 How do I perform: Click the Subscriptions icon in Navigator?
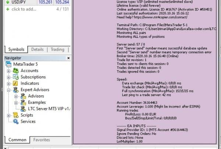point(16,77)
